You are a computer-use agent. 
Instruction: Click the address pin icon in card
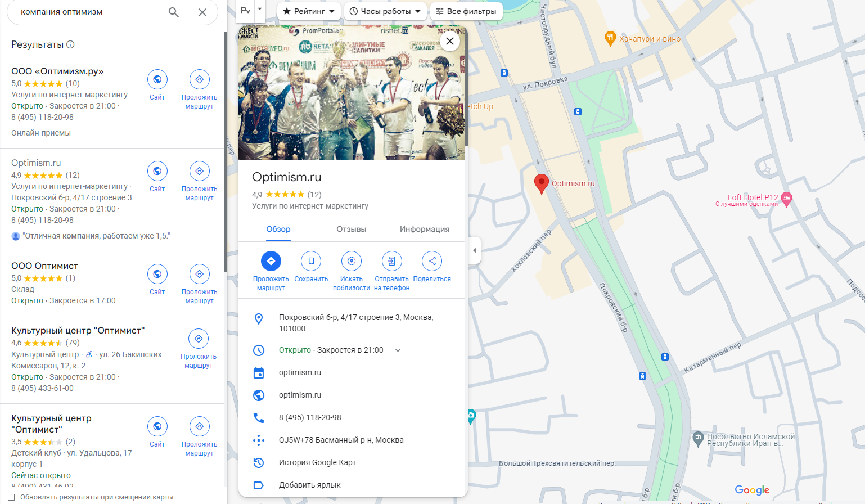pos(259,319)
